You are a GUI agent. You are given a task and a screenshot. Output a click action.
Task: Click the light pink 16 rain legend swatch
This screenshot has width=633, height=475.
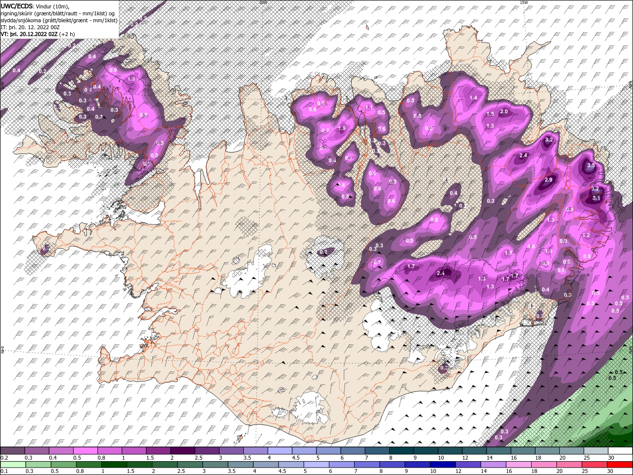coord(518,464)
